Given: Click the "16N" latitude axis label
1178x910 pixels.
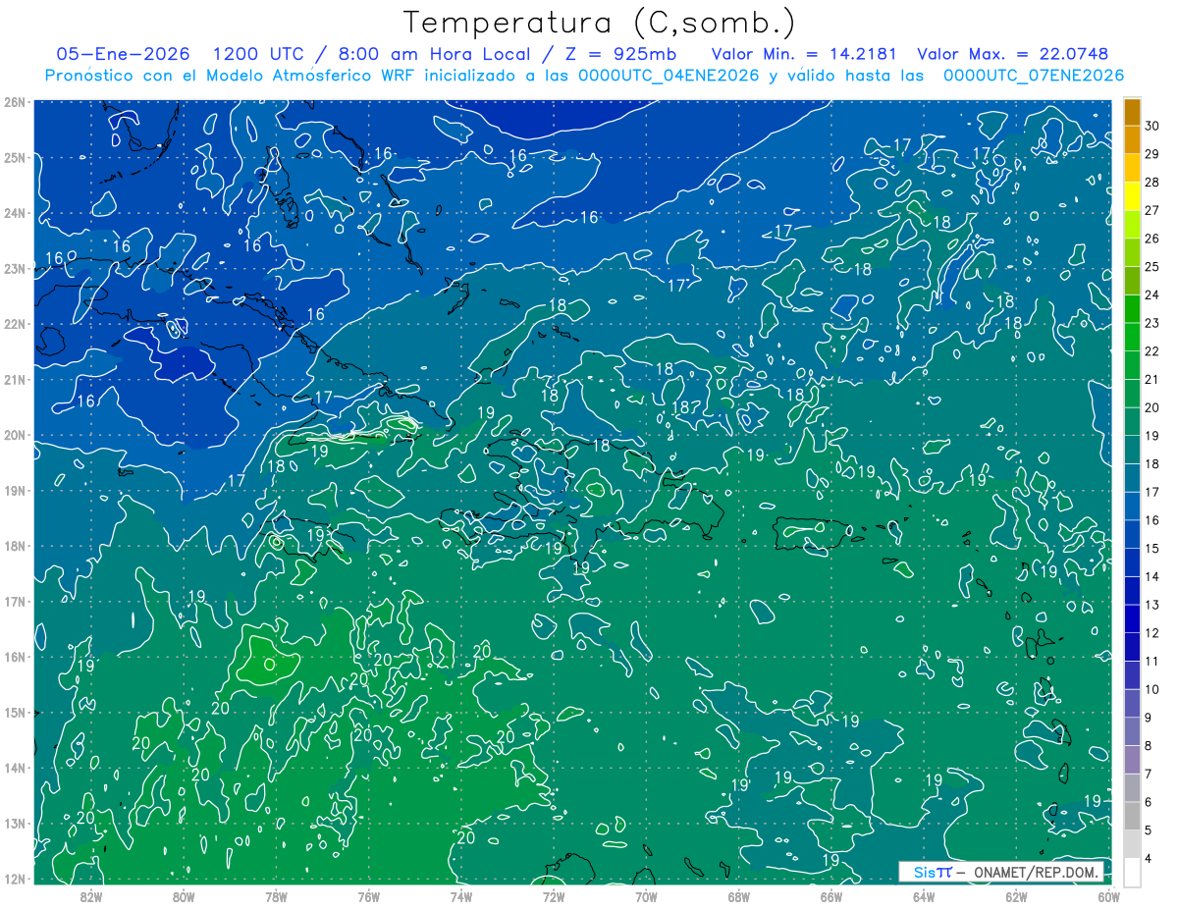Looking at the screenshot, I should (x=14, y=657).
